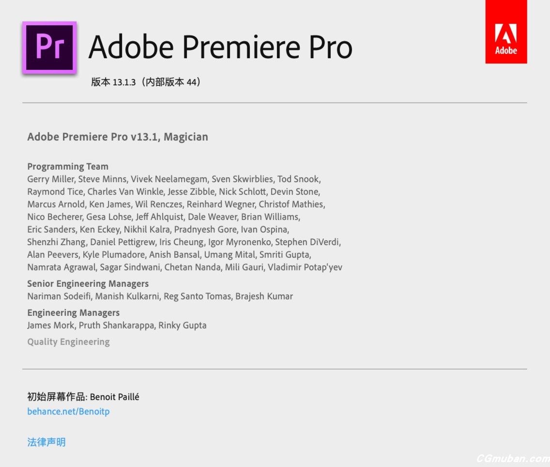The image size is (550, 467).
Task: Click the red Adobe logo
Action: [506, 32]
